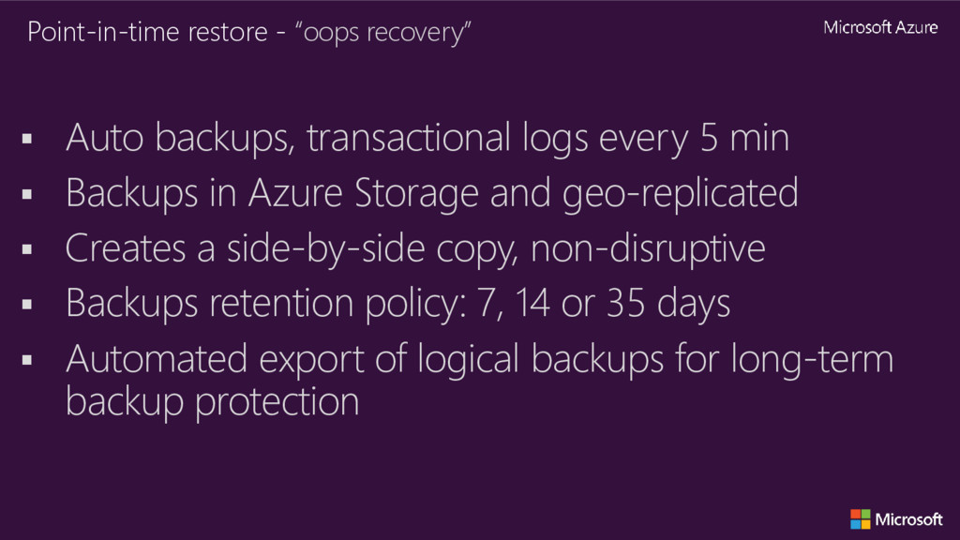Select the slide title Point-in-time restore

point(147,33)
